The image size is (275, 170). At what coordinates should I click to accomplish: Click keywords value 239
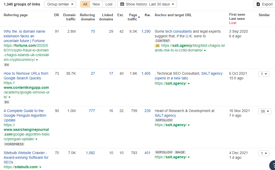click(x=148, y=111)
